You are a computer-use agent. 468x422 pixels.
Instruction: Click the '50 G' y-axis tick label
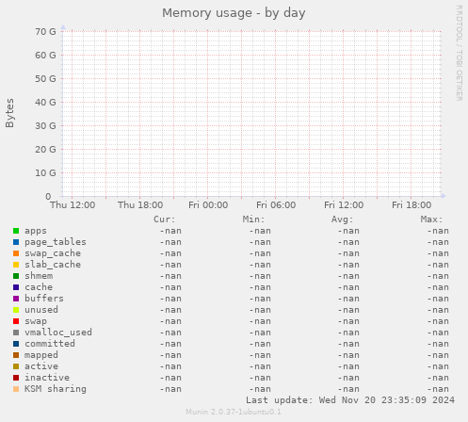45,78
